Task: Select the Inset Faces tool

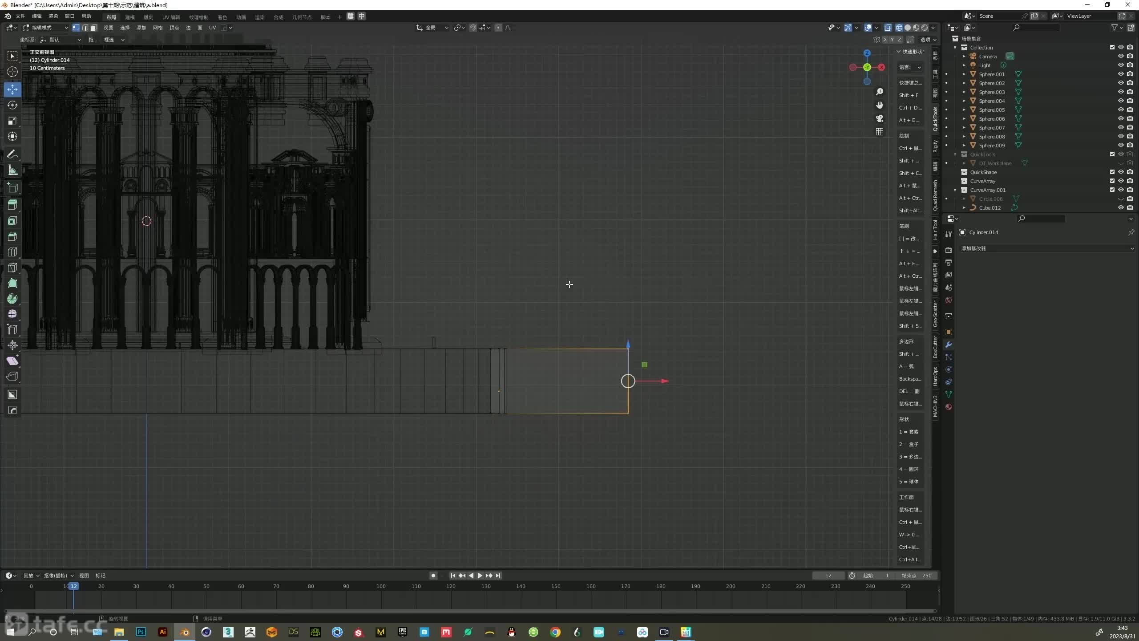Action: [12, 221]
